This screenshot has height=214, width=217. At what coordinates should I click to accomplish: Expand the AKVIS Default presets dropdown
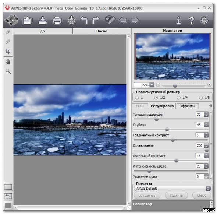pos(208,188)
